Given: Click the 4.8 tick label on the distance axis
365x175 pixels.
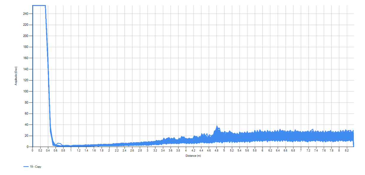Looking at the screenshot, I should coord(217,151).
